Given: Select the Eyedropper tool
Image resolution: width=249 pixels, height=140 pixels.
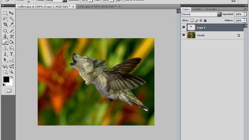Looking at the screenshot, I should pyautogui.click(x=11, y=24).
